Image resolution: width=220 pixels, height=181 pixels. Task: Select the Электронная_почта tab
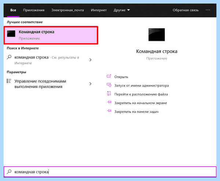tap(67, 10)
